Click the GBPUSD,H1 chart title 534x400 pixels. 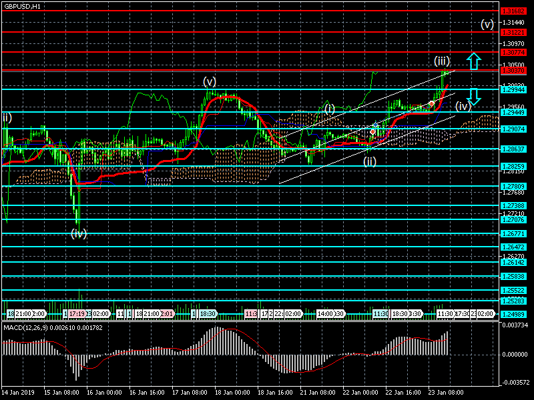[22, 5]
